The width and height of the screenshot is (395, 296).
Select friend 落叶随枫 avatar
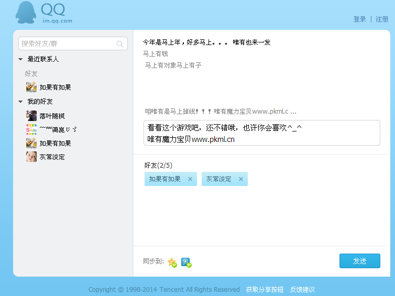point(31,116)
